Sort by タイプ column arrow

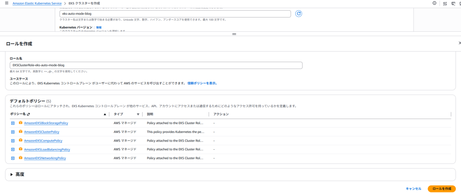pyautogui.click(x=138, y=114)
